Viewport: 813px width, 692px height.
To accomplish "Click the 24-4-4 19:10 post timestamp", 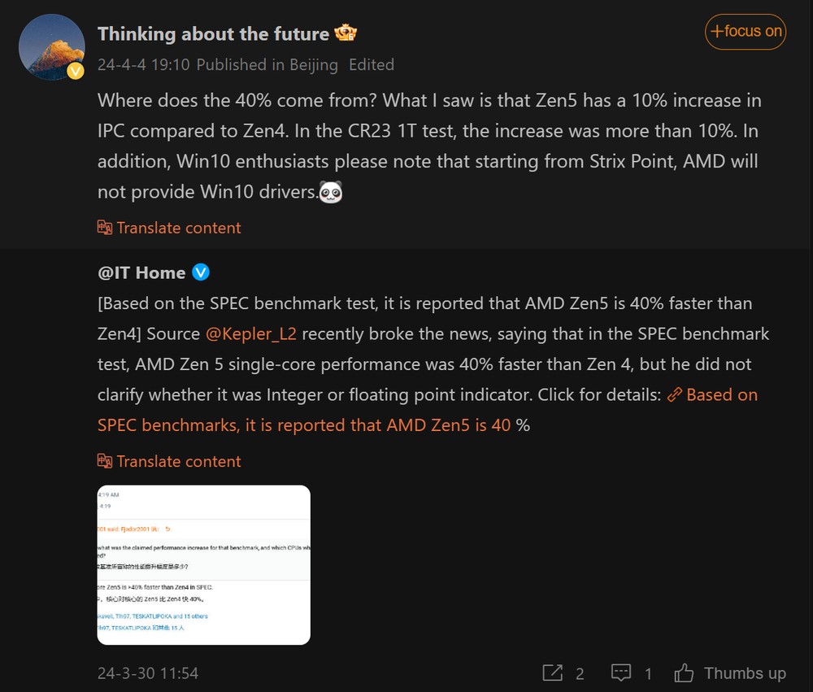I will pos(144,64).
